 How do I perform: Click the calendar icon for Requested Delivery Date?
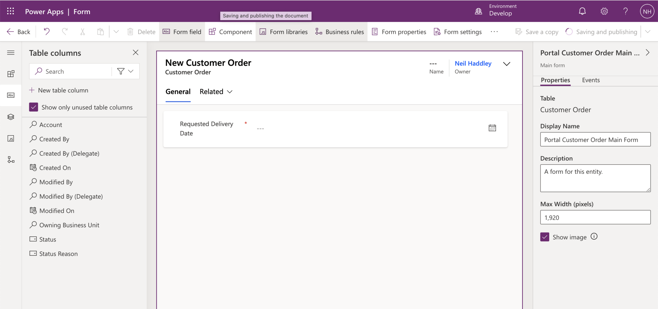click(x=492, y=128)
